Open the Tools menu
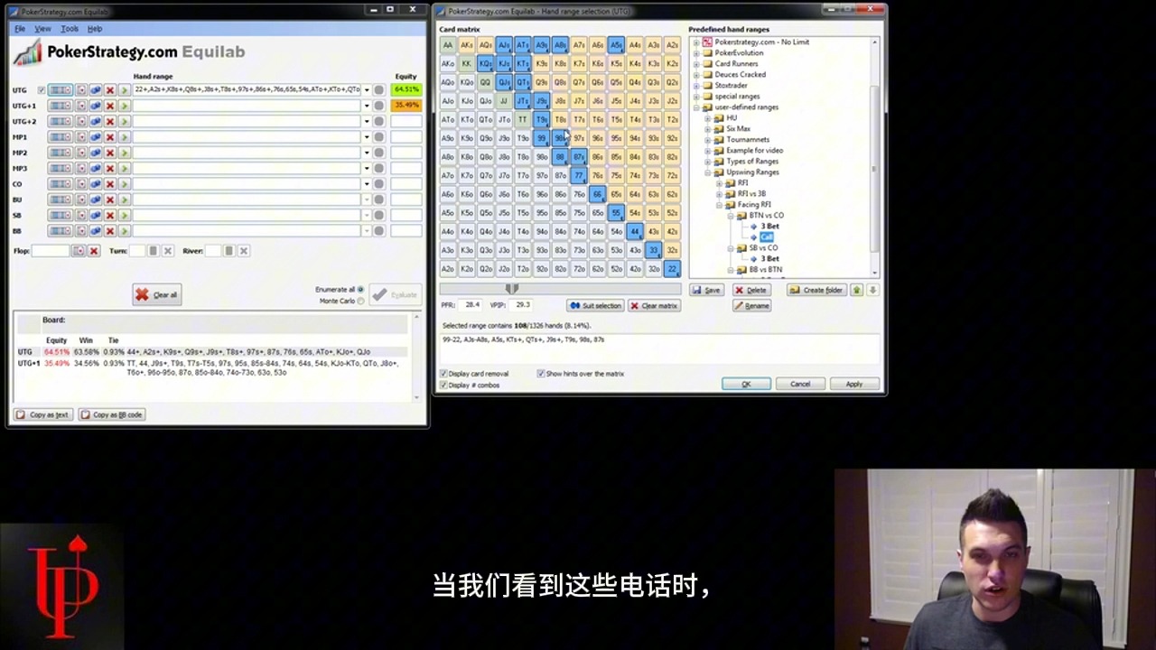Screen dimensions: 1156x650 [x=70, y=29]
